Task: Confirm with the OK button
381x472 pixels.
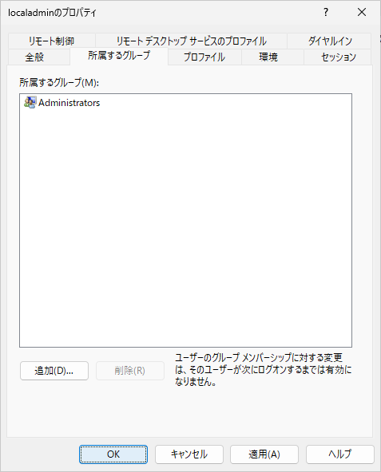Action: [x=113, y=454]
